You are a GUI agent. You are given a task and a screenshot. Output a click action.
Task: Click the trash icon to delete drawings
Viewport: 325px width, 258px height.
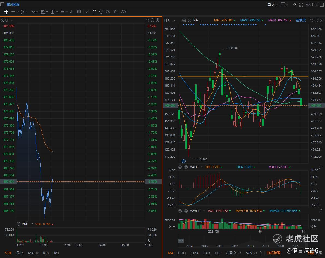(x=115, y=12)
